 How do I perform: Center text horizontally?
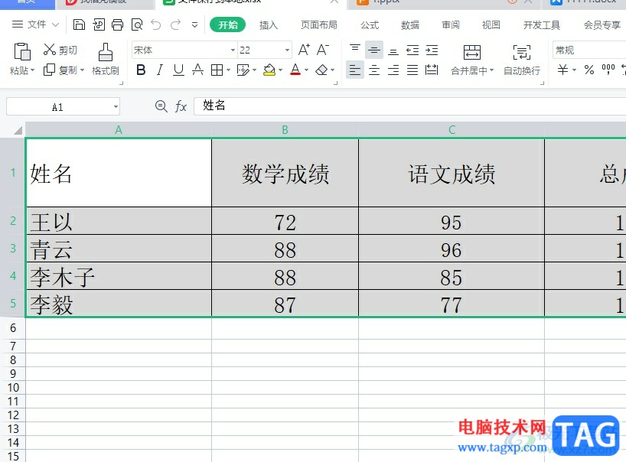click(x=374, y=70)
